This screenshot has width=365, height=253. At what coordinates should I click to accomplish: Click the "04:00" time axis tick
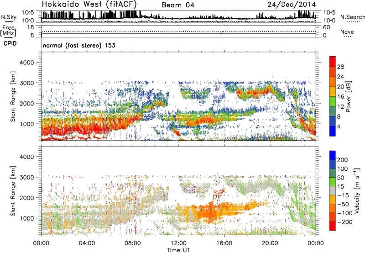coord(87,243)
